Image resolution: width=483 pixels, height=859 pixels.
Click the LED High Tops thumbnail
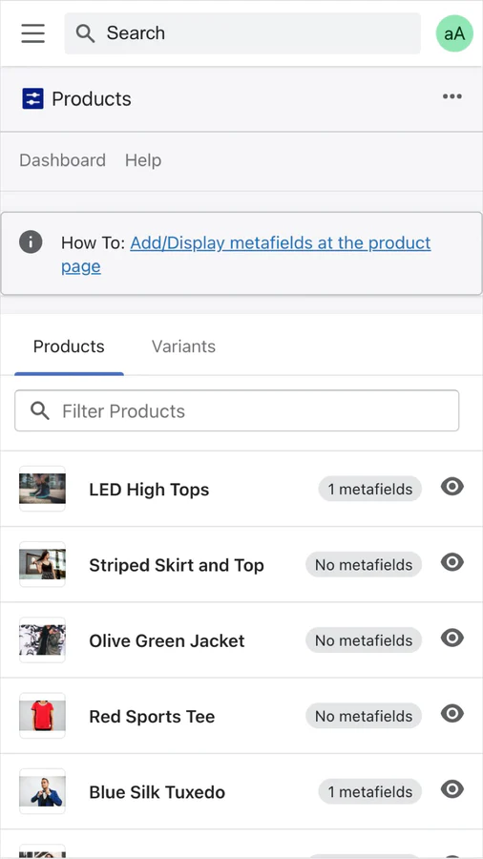pos(42,489)
